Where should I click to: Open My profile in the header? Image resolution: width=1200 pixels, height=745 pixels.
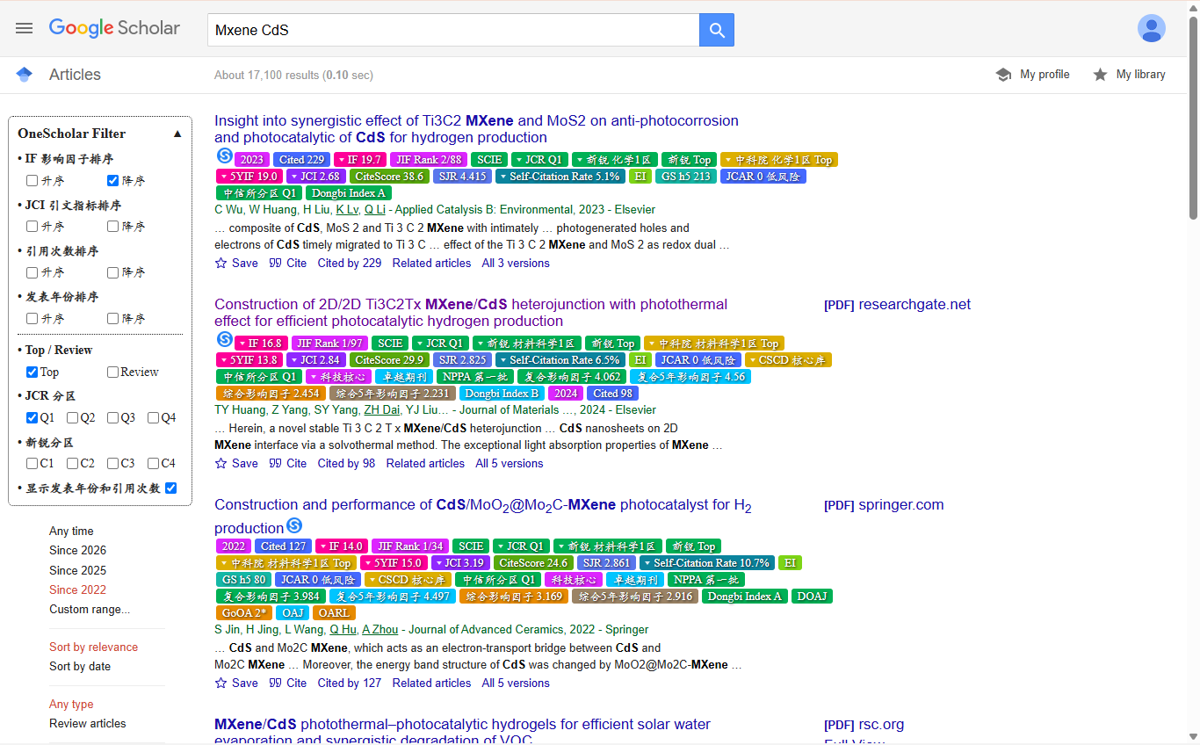tap(1033, 75)
